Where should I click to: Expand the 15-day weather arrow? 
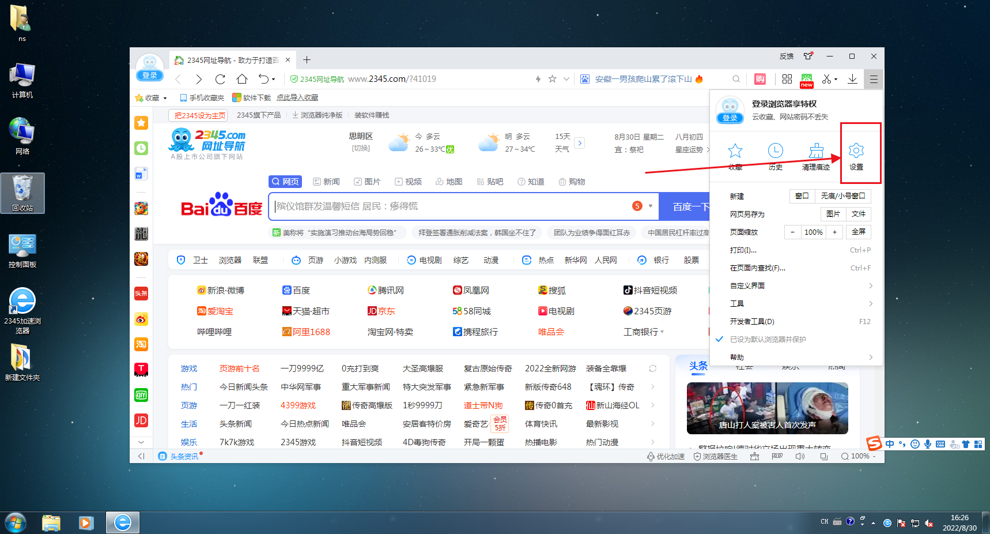(580, 142)
